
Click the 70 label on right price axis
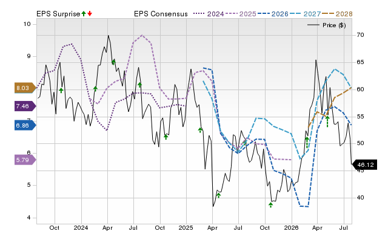(x=360, y=35)
